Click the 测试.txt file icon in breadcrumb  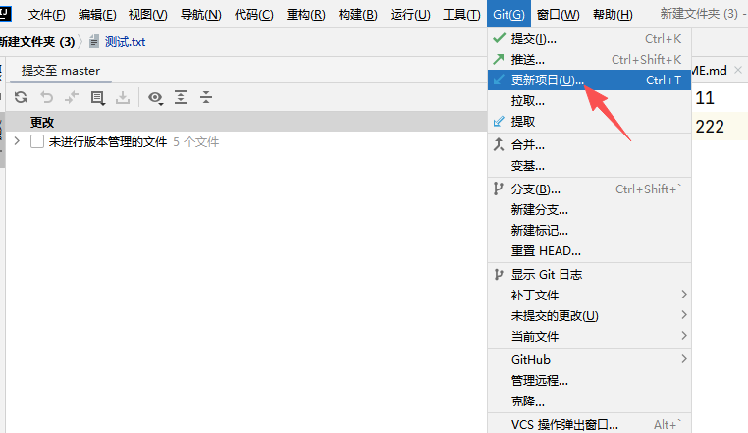[94, 42]
